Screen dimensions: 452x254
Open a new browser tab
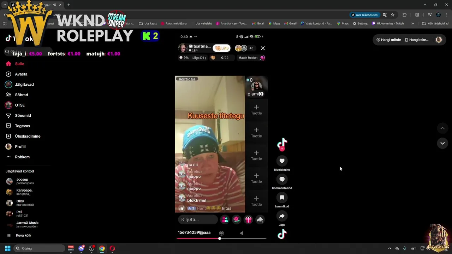point(69,5)
